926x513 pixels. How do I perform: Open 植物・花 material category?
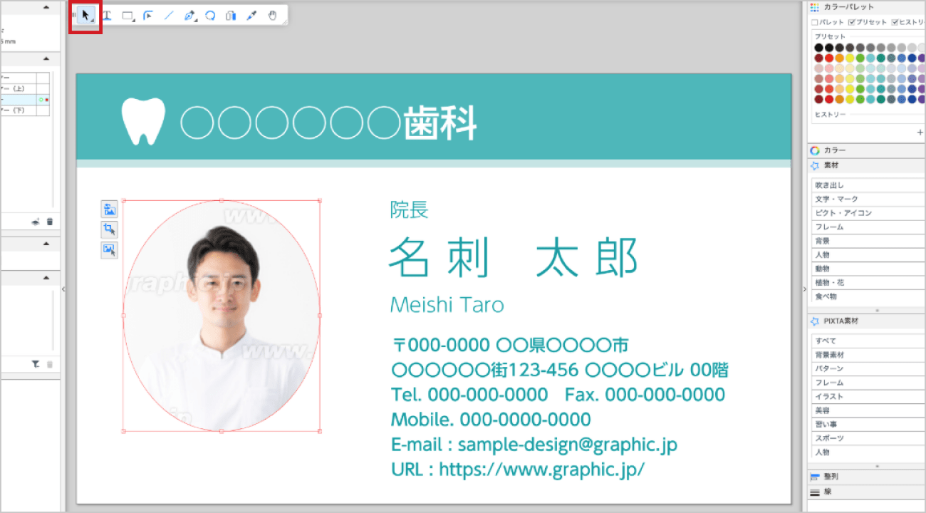(868, 282)
